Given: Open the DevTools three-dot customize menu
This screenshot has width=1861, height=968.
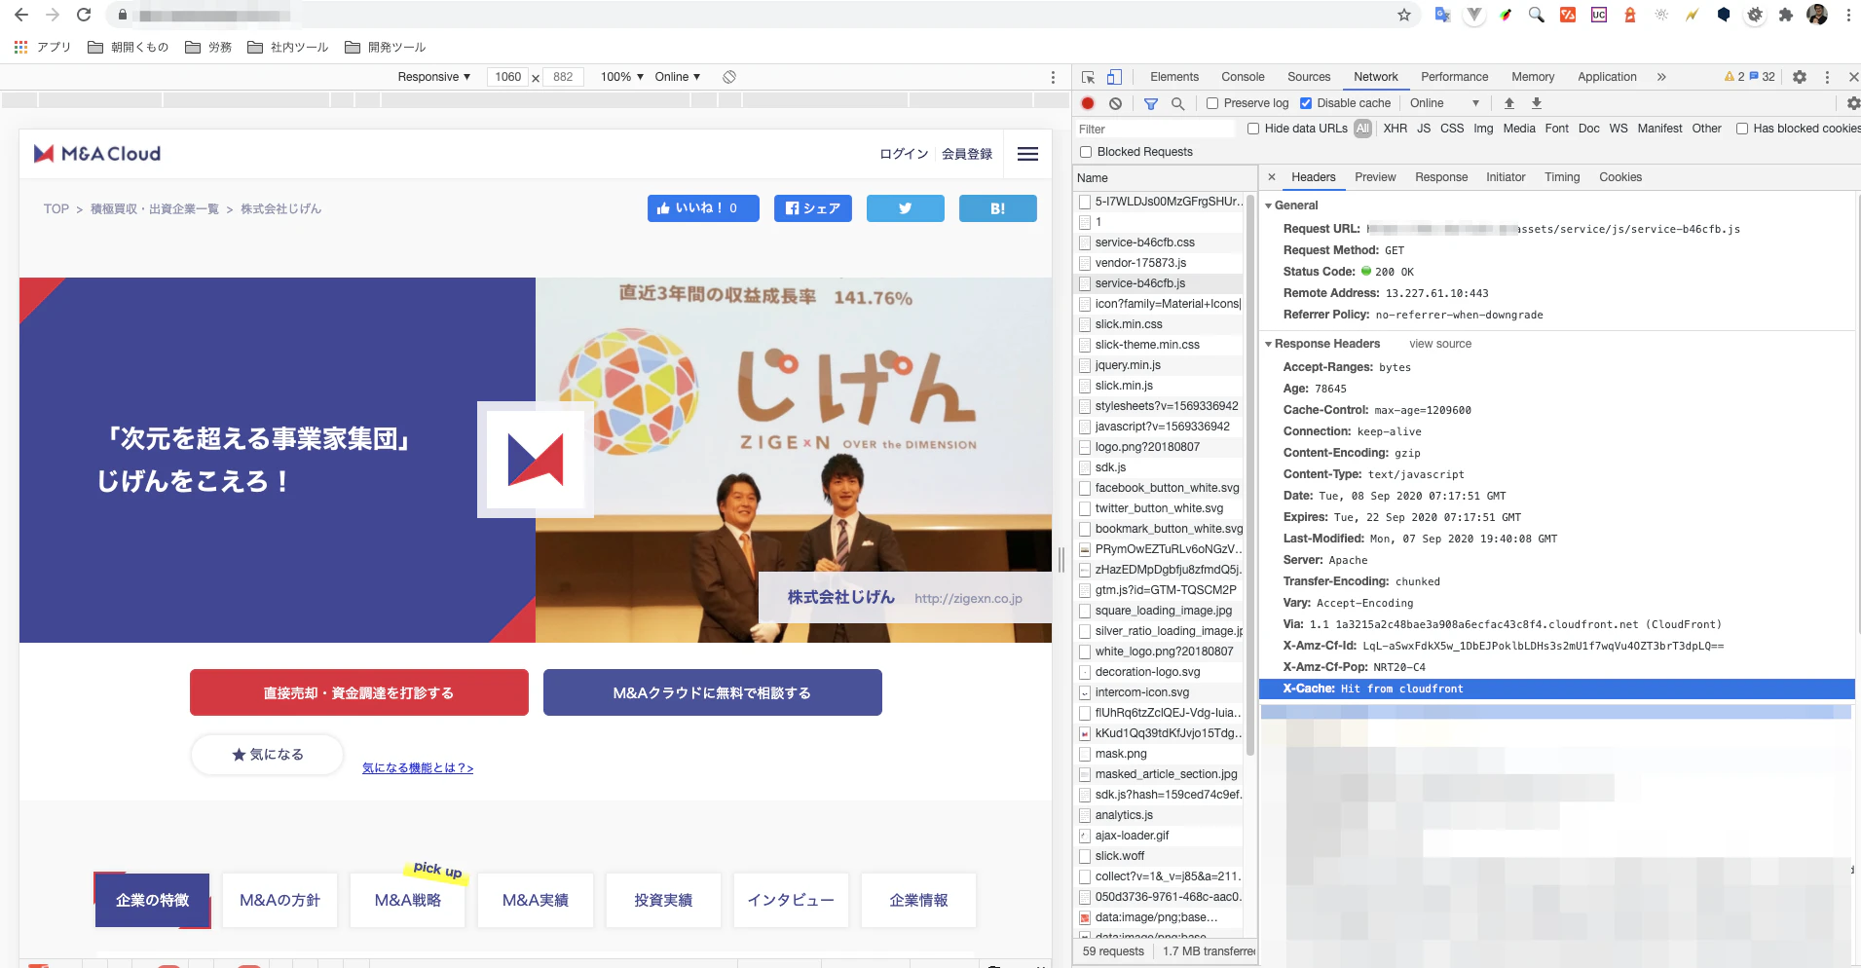Looking at the screenshot, I should tap(1827, 77).
